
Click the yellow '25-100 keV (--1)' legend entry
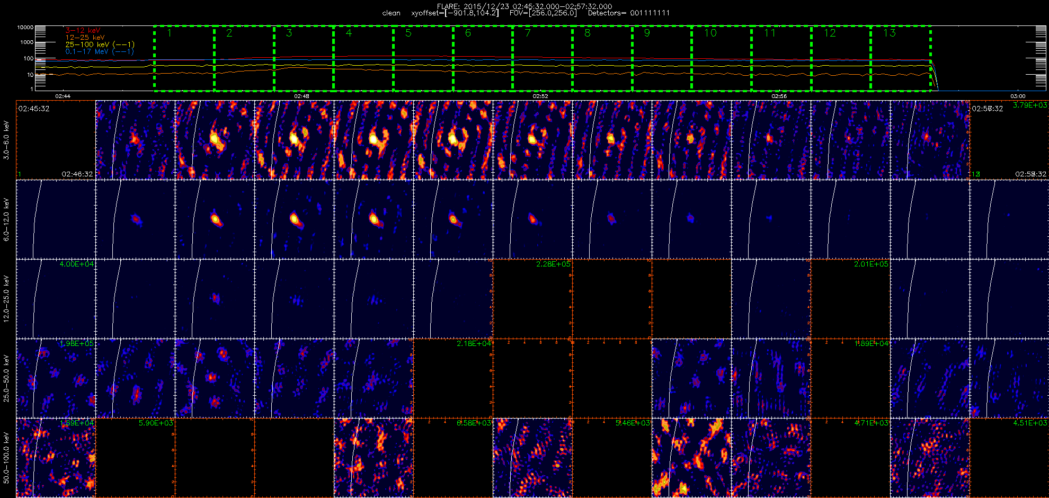pyautogui.click(x=100, y=45)
